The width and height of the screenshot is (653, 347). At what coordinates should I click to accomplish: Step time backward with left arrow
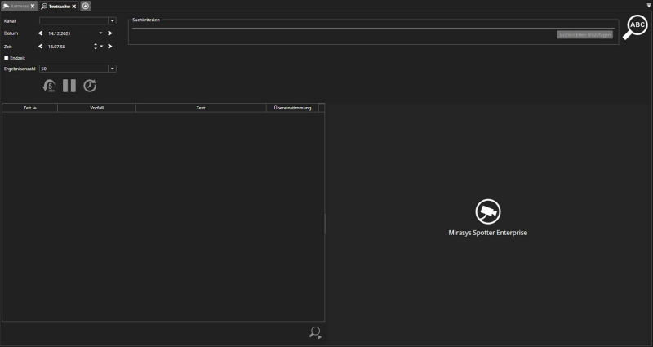pos(41,47)
